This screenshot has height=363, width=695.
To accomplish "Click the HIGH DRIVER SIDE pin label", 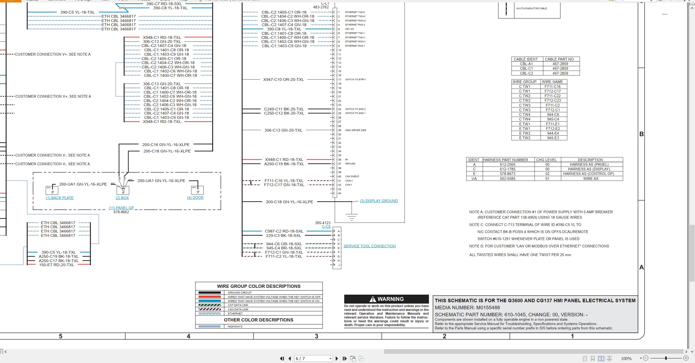I will tap(356, 130).
